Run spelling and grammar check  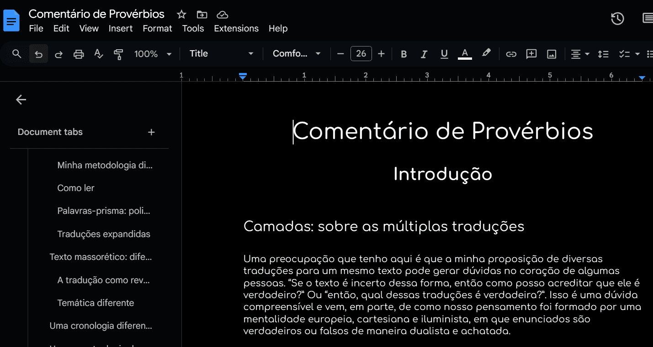coord(99,54)
